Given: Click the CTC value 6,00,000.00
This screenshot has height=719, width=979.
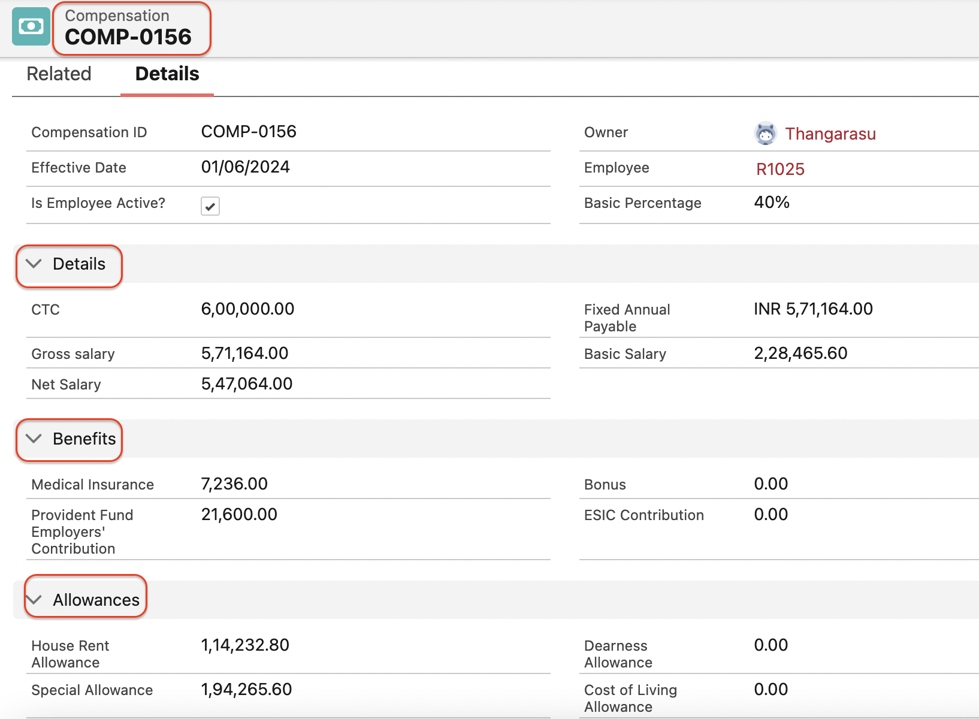Looking at the screenshot, I should tap(247, 309).
